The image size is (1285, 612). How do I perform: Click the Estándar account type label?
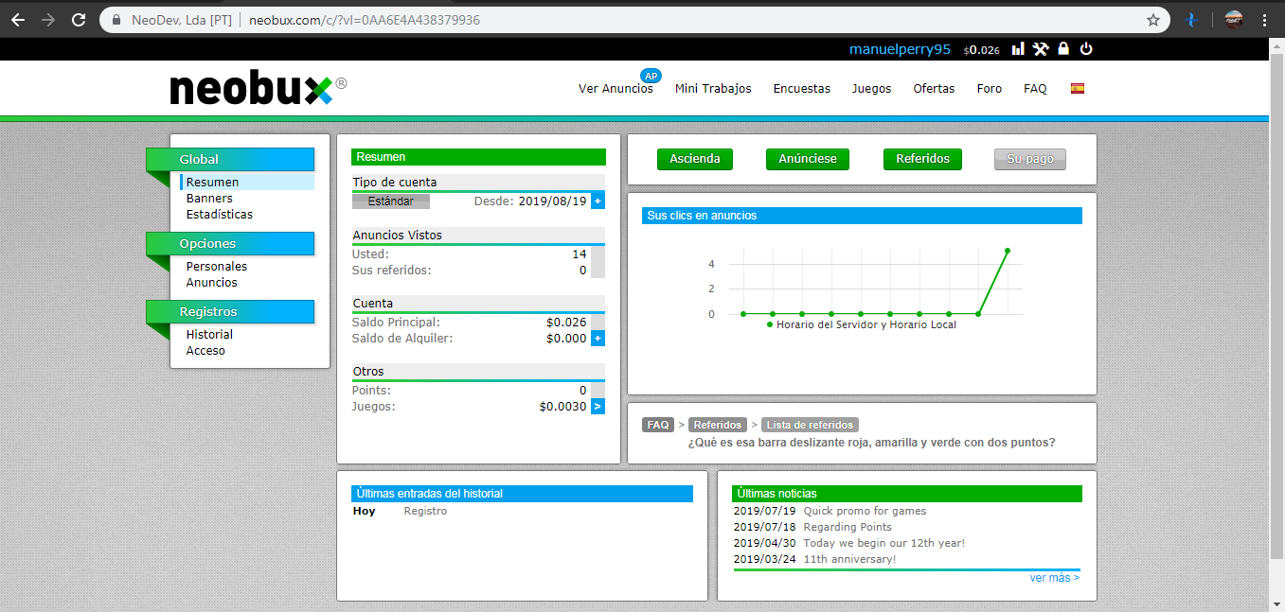391,201
